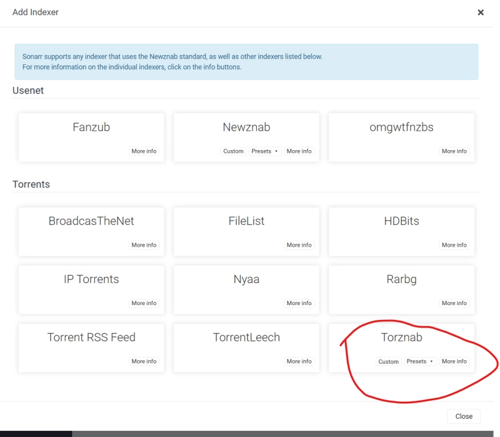This screenshot has height=437, width=500.
Task: Select the HDBits indexer title
Action: tap(401, 221)
